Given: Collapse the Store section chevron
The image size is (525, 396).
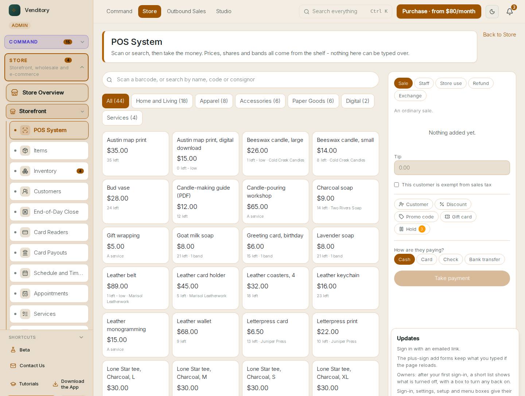Looking at the screenshot, I should 82,67.
